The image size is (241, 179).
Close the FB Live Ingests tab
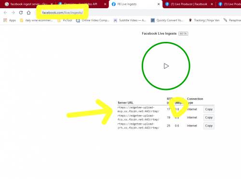click(159, 4)
